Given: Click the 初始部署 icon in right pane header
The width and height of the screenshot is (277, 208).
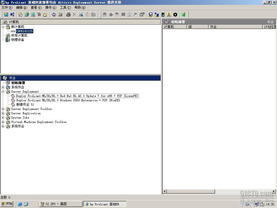Looking at the screenshot, I should coord(167,22).
